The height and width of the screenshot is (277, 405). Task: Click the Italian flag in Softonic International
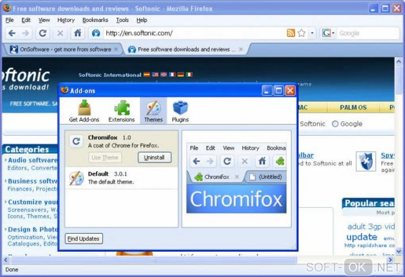click(189, 75)
